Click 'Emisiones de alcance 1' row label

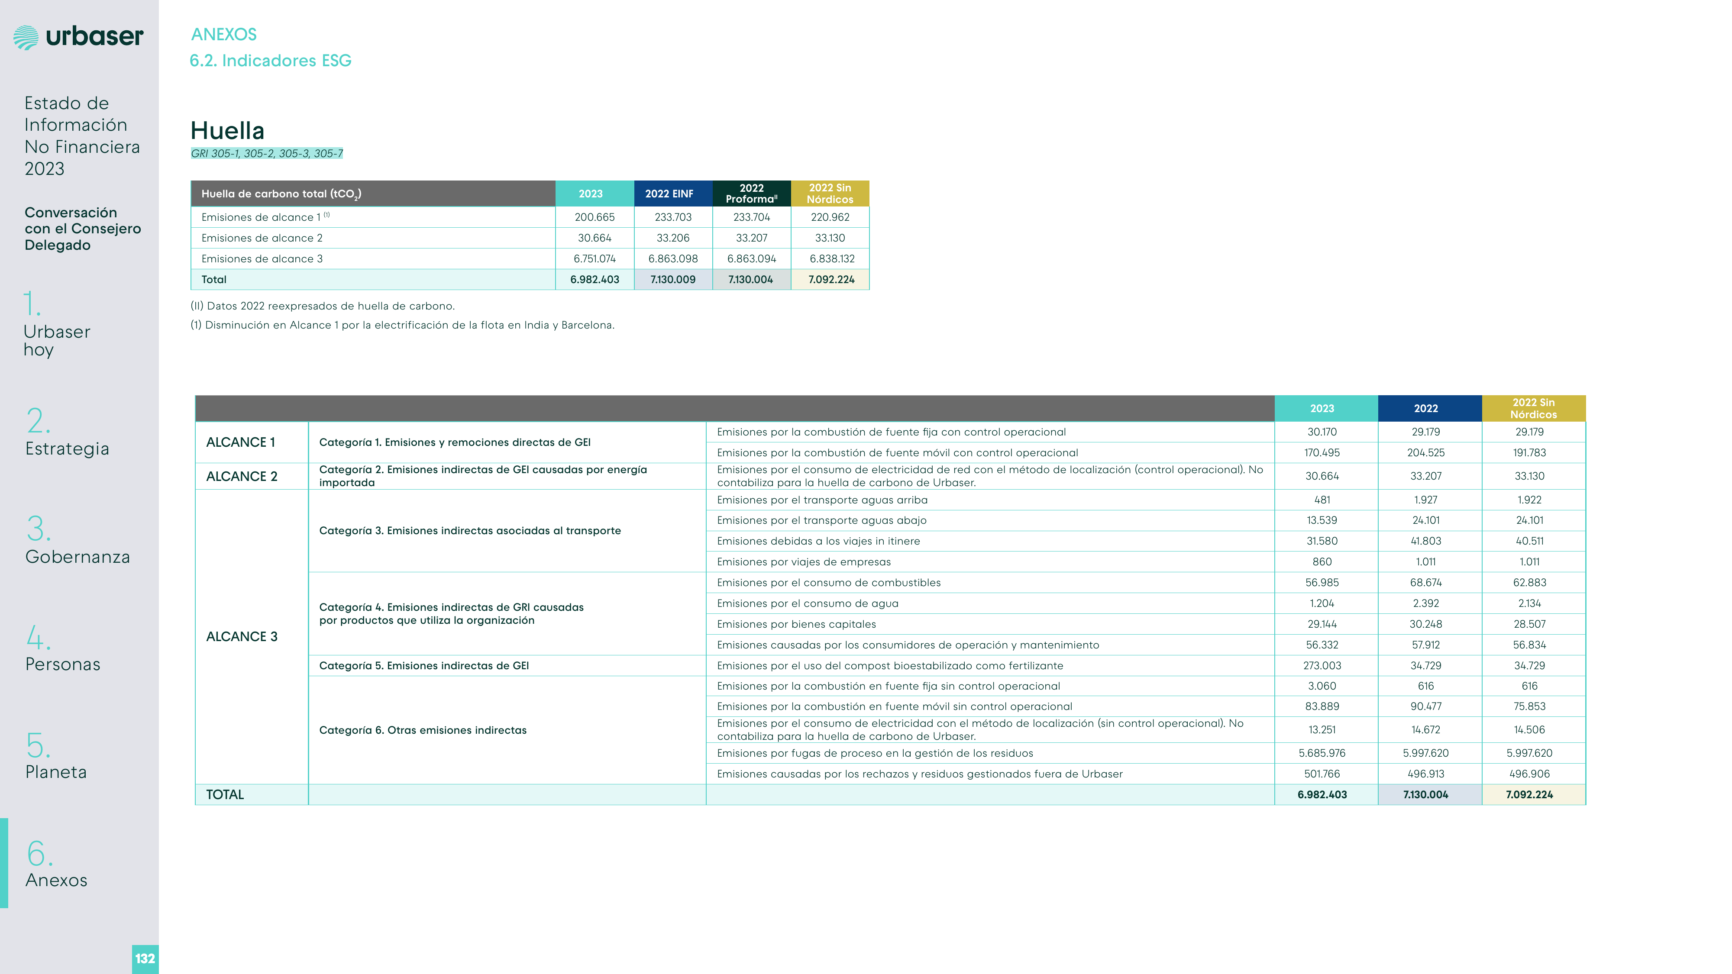[x=265, y=217]
